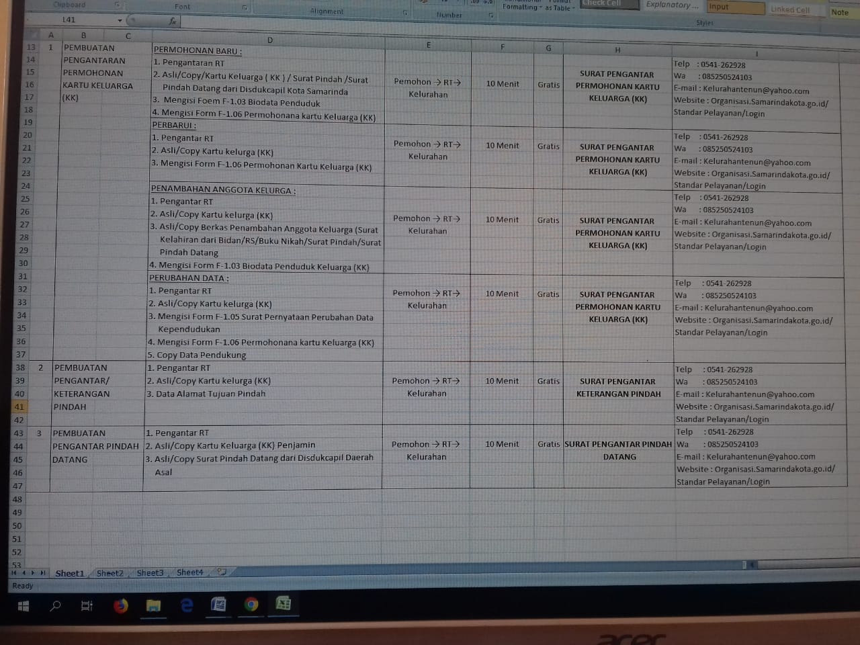Click the Insert Worksheet icon after Sheet4
Viewport: 860px width, 645px height.
tap(221, 572)
